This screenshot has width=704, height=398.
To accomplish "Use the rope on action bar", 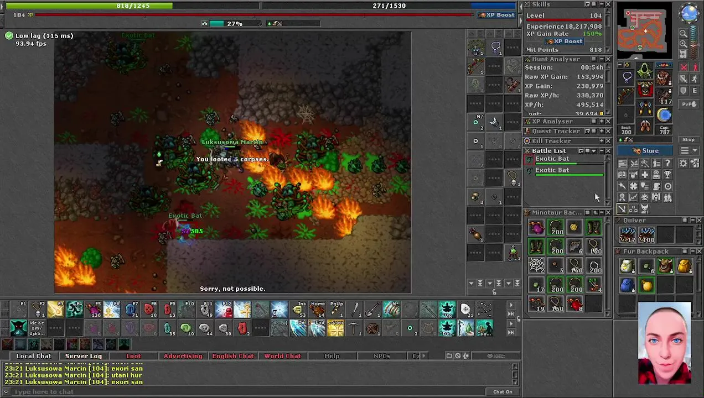I will (372, 327).
